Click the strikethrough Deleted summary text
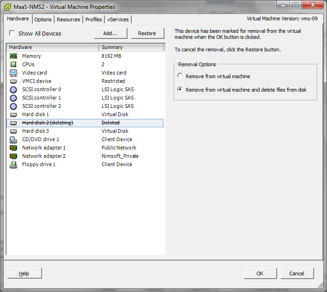The width and height of the screenshot is (327, 292). coord(111,123)
